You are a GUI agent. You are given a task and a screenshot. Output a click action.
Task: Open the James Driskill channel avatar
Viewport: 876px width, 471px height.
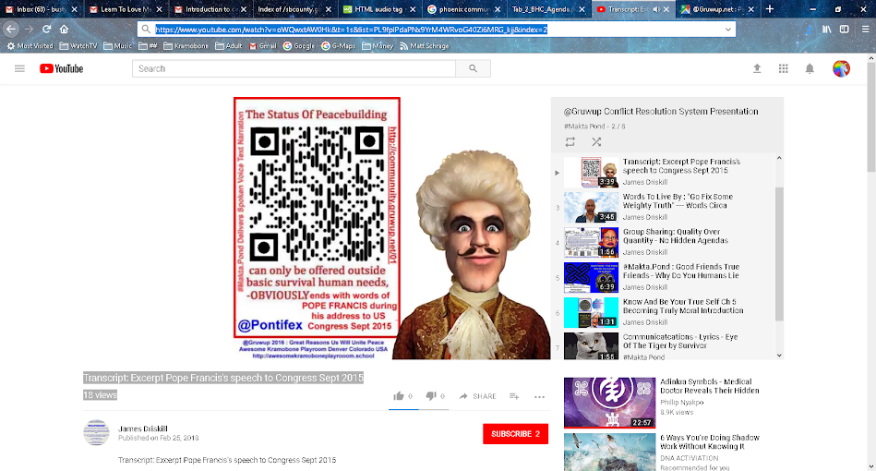tap(96, 432)
